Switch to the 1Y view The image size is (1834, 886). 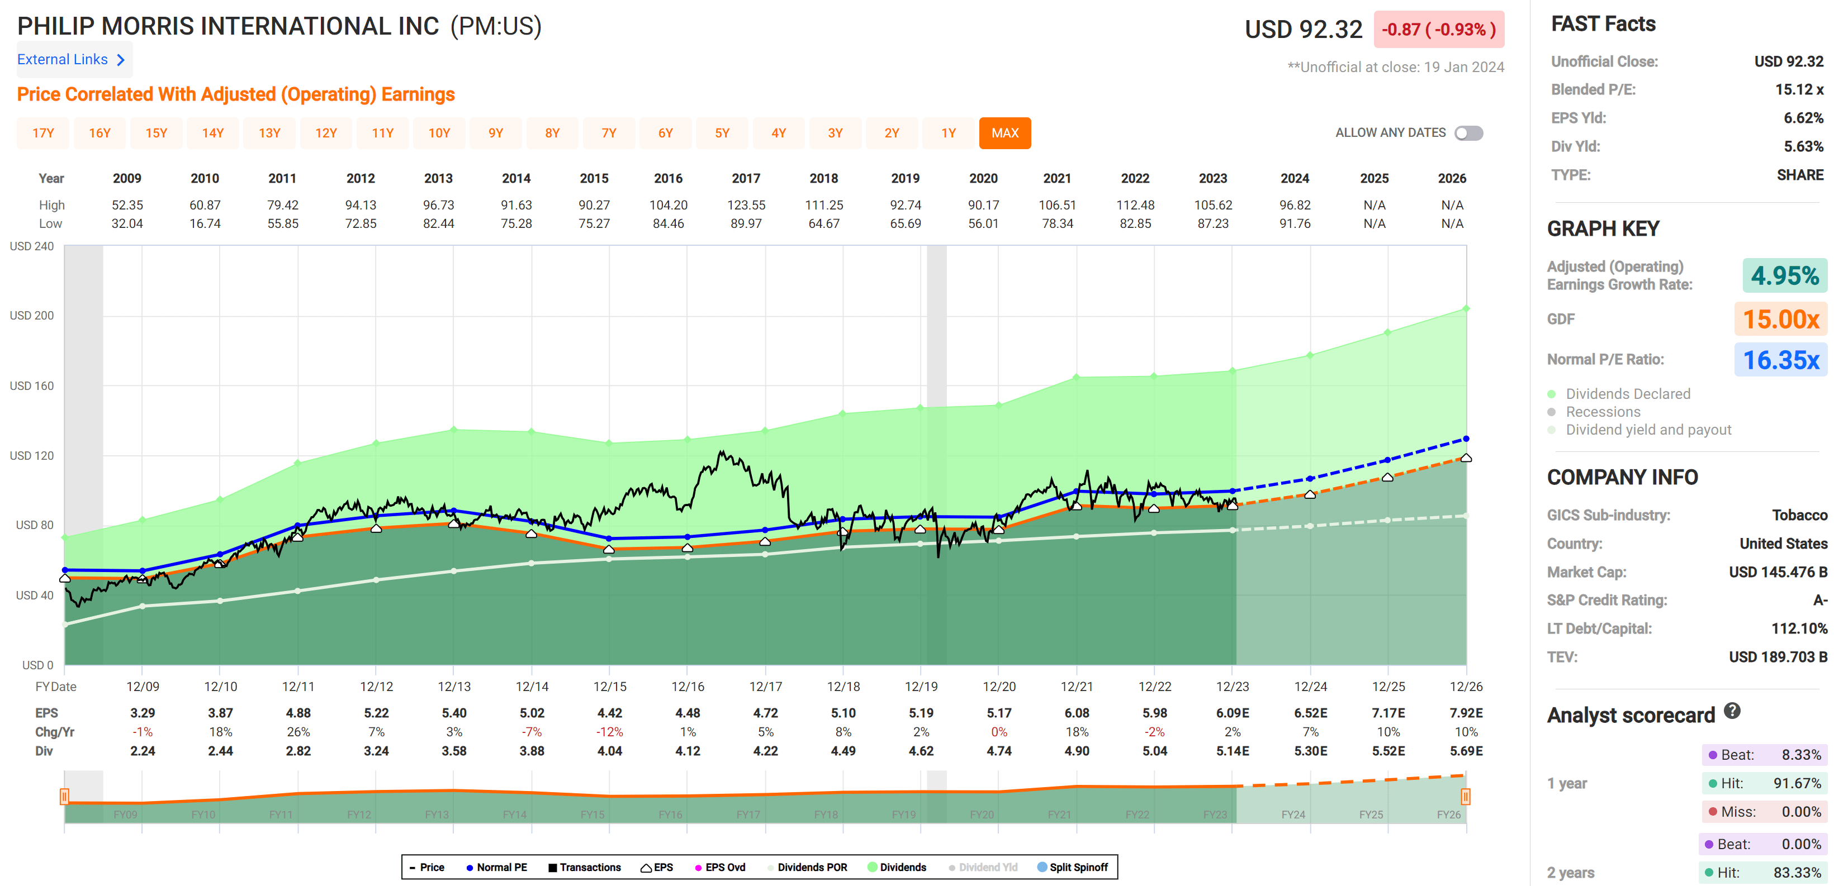949,133
